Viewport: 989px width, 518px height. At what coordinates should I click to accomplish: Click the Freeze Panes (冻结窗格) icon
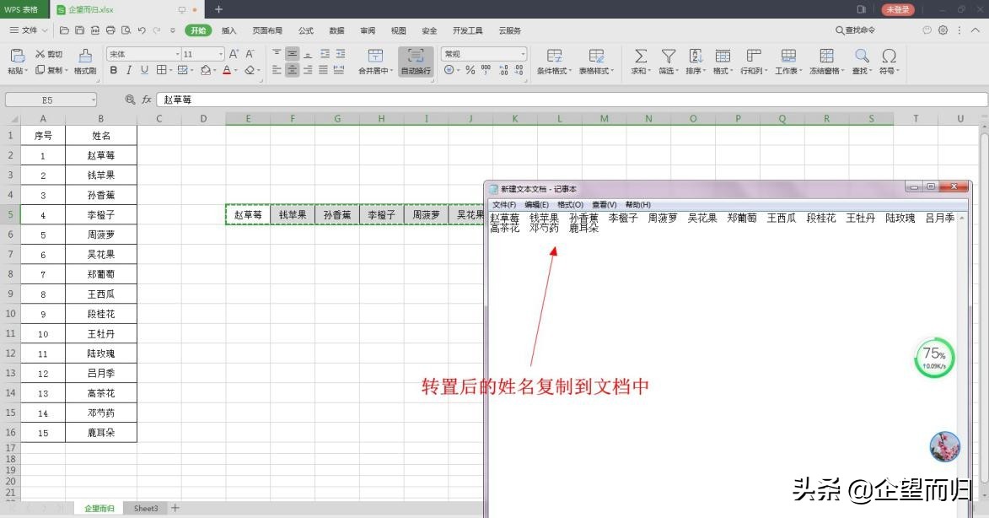point(826,56)
